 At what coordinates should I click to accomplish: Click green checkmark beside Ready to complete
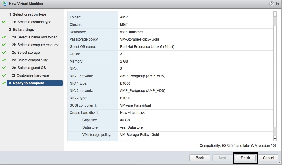tap(4, 83)
